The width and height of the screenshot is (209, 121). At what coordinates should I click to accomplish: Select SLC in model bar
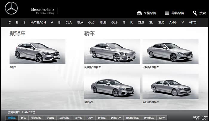(x=161, y=23)
